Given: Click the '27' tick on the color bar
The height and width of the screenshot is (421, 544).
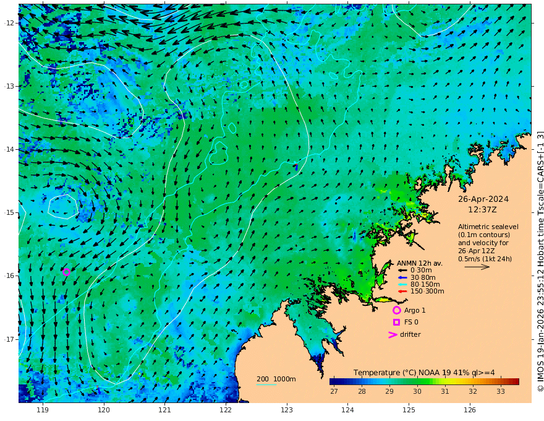Looking at the screenshot, I should [334, 391].
